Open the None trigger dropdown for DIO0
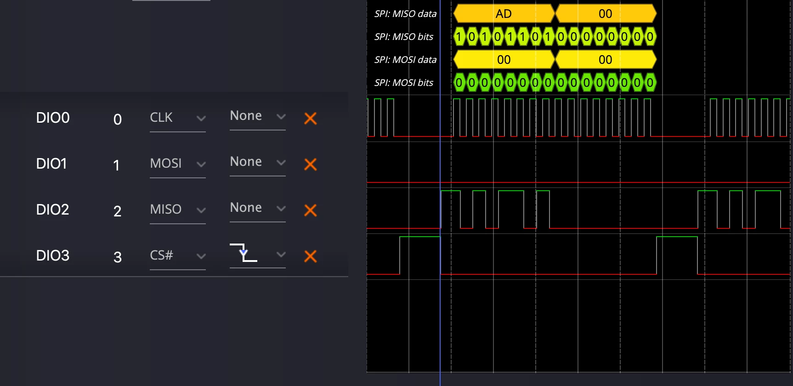The image size is (793, 386). click(x=281, y=117)
